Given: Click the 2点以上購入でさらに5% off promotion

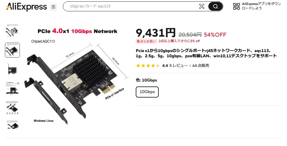Looking at the screenshot, I should pyautogui.click(x=179, y=41).
